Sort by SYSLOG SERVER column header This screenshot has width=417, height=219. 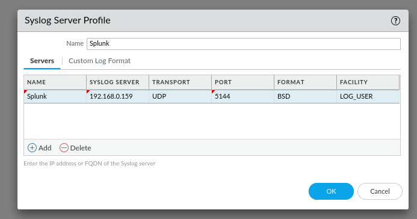[x=117, y=82]
